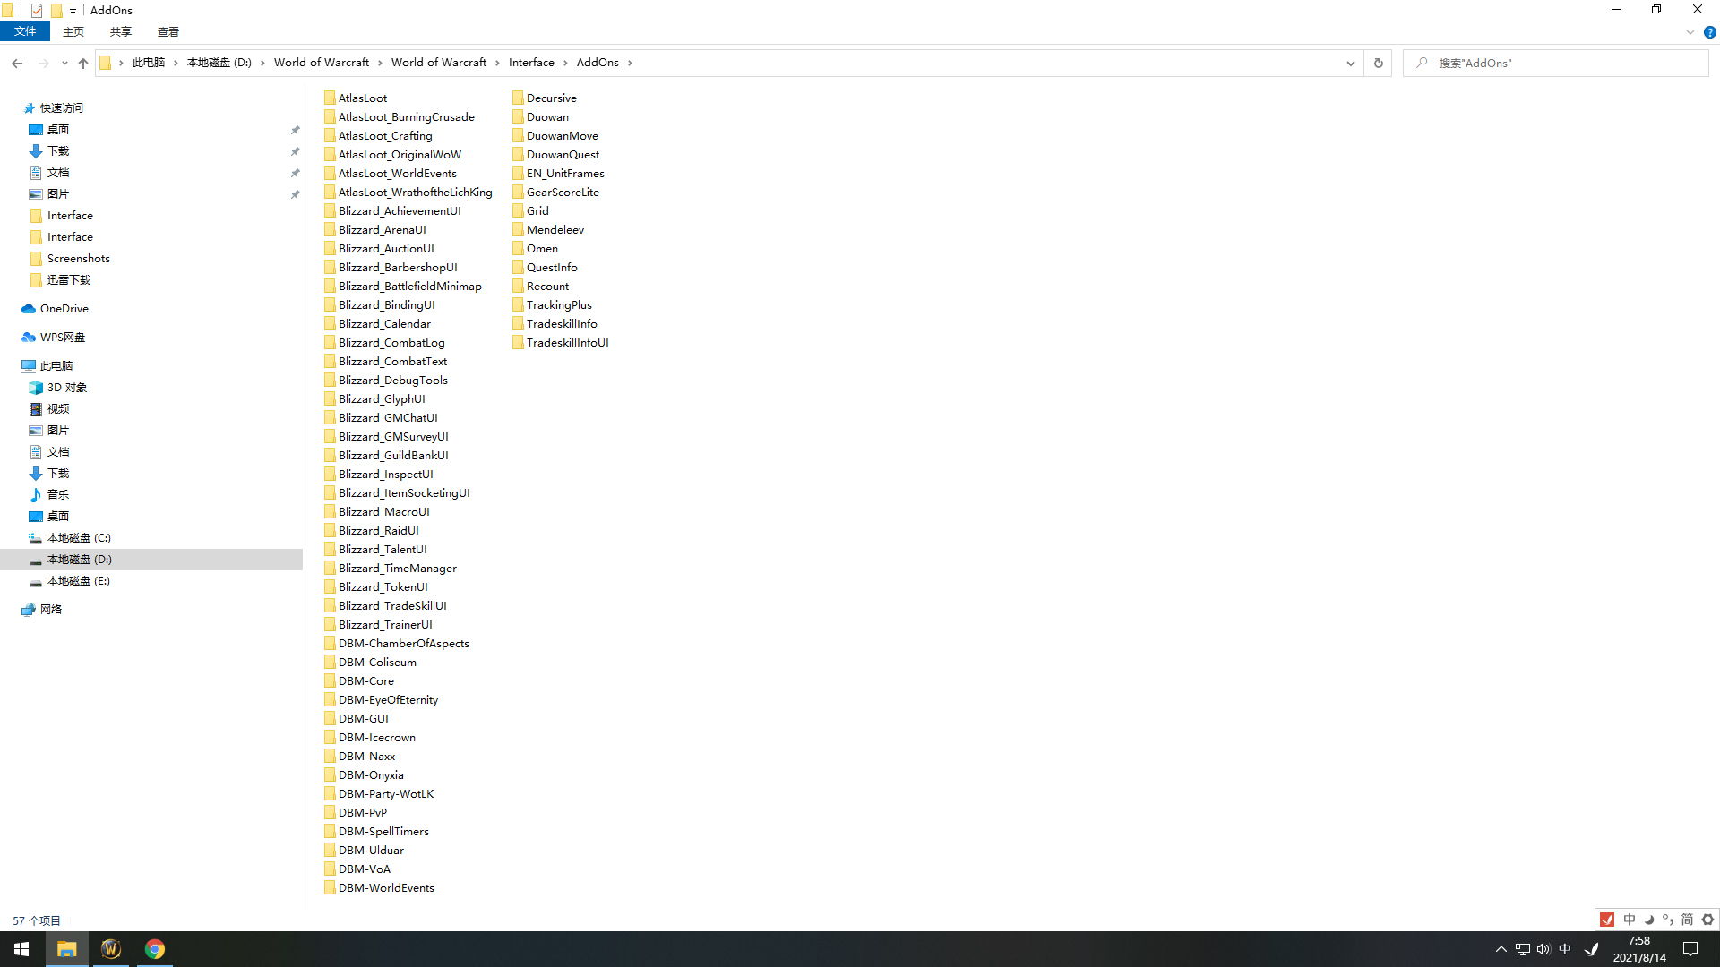Image resolution: width=1720 pixels, height=967 pixels.
Task: Unpin 桌面 from quick access
Action: tap(295, 130)
